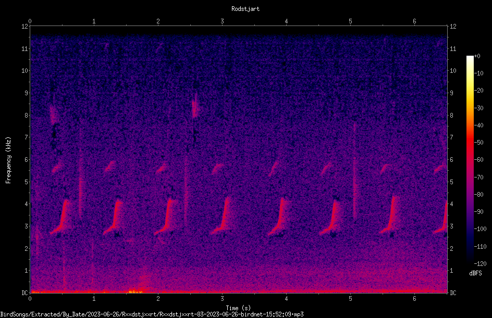Image resolution: width=492 pixels, height=318 pixels.
Task: Click the "Time (s)" axis label
Action: [x=238, y=308]
